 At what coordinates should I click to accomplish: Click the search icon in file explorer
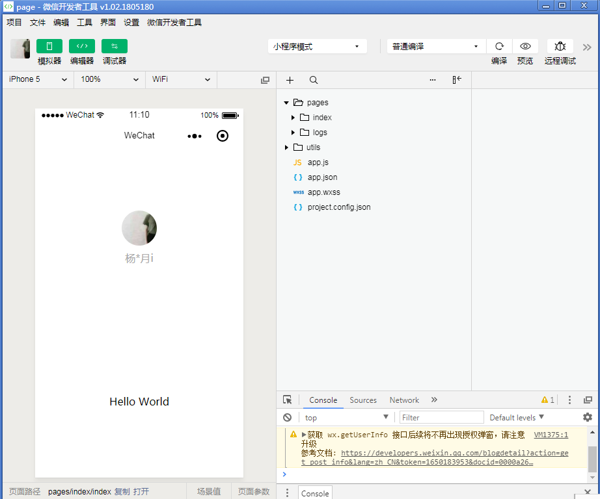pos(314,80)
